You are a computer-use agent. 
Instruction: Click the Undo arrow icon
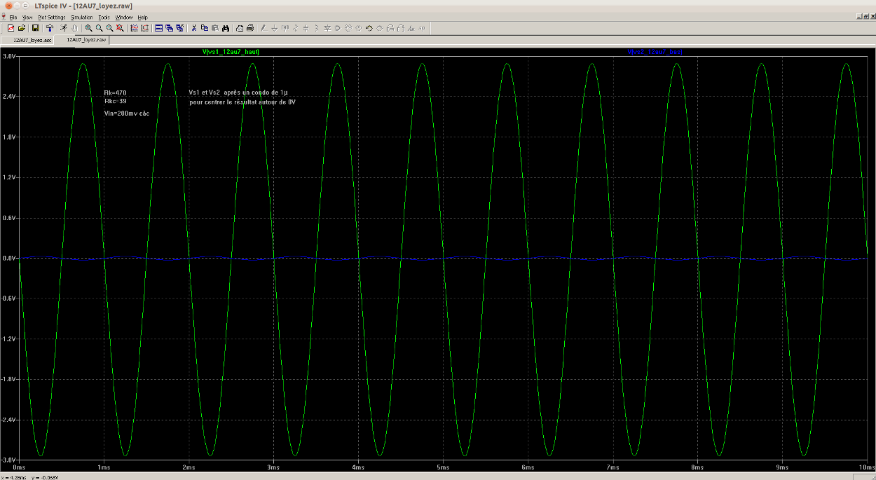pyautogui.click(x=369, y=28)
